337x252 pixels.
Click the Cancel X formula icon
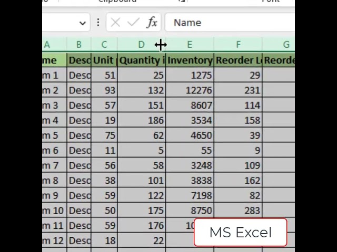pos(115,23)
